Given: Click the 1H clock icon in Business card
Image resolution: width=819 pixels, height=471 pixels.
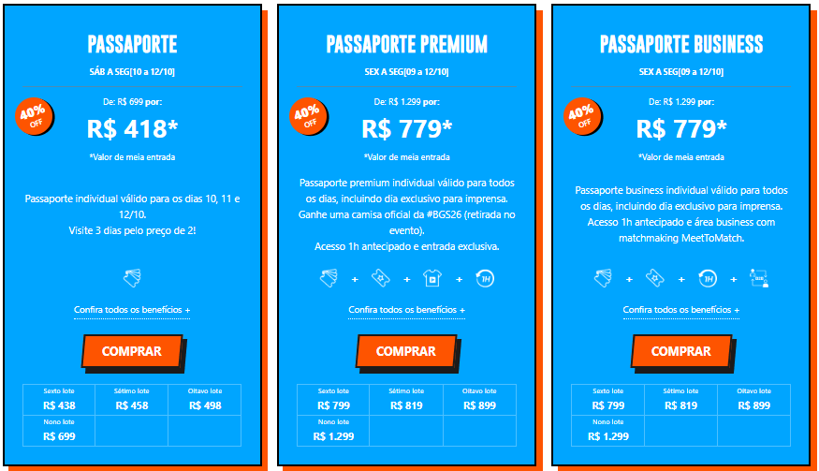Looking at the screenshot, I should 708,278.
